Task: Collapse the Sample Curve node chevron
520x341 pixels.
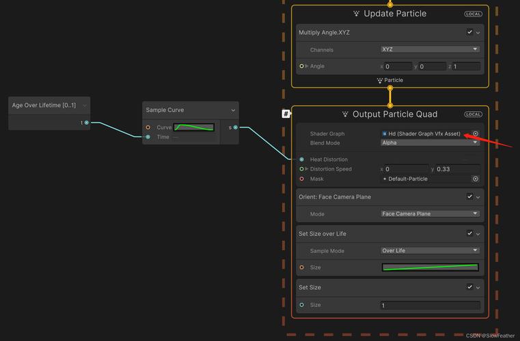Action: [233, 110]
